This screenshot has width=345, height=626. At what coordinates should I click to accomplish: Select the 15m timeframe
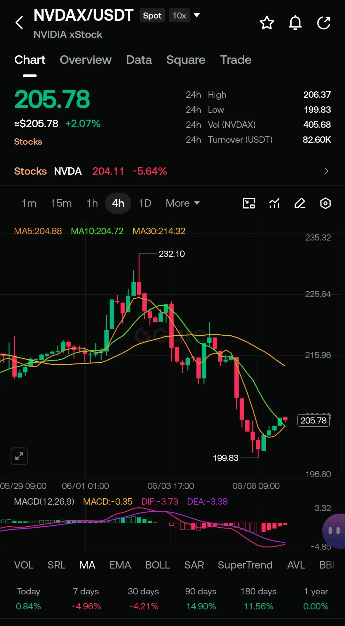(x=61, y=203)
